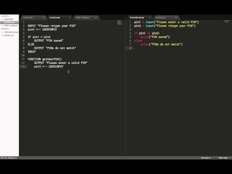Click the ENDIF line

31,52
